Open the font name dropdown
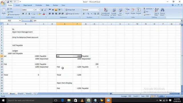This screenshot has width=183, height=103. (33, 10)
